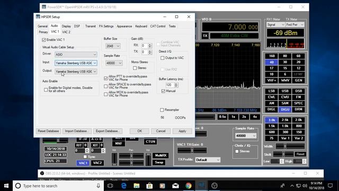Click Cortana microphone icon in search box
The height and width of the screenshot is (191, 339).
point(99,186)
